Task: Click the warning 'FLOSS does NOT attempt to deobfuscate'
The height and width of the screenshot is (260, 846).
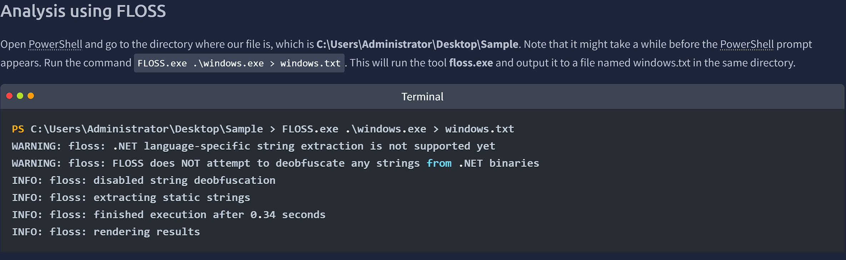Action: click(x=275, y=163)
